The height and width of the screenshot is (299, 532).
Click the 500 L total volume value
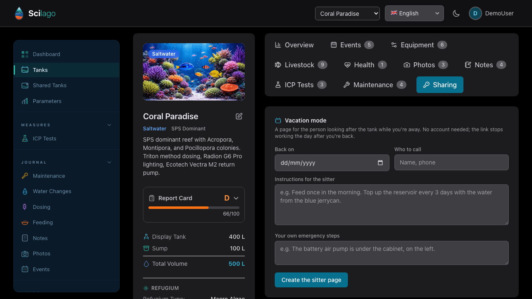(236, 264)
